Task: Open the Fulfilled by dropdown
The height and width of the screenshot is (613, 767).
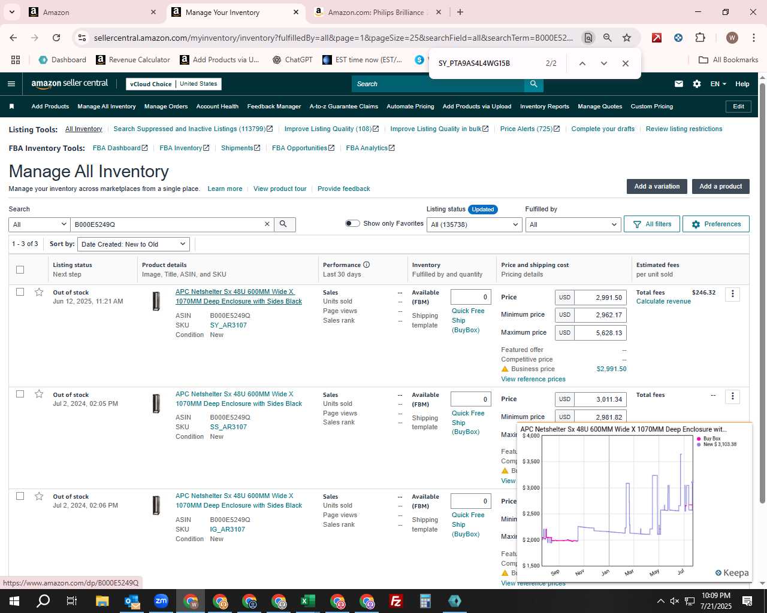Action: coord(573,224)
